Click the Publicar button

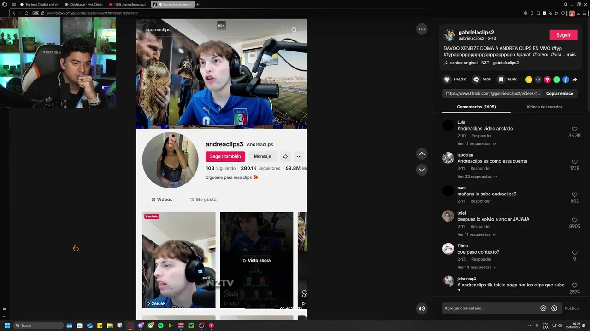pos(572,308)
